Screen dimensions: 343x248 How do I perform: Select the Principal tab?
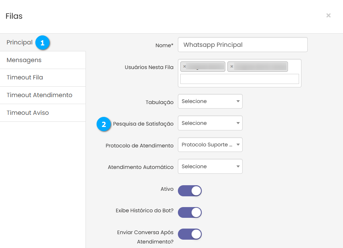tap(20, 42)
